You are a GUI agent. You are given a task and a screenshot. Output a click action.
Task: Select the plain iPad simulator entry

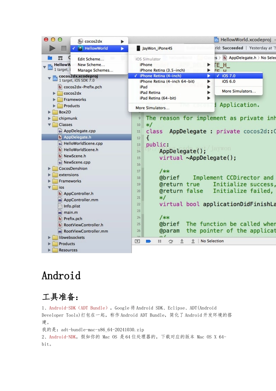[171, 87]
